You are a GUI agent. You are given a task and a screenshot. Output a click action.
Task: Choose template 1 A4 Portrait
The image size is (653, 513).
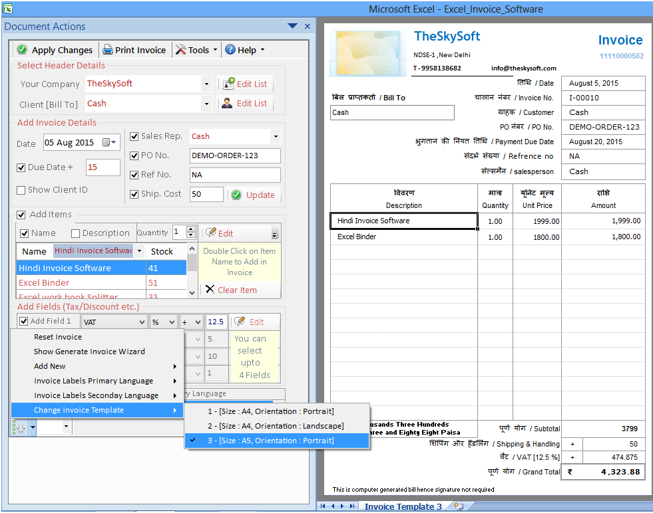[x=277, y=411]
